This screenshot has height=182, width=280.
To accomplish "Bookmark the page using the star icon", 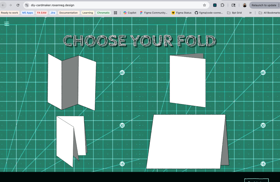I will point(204,5).
